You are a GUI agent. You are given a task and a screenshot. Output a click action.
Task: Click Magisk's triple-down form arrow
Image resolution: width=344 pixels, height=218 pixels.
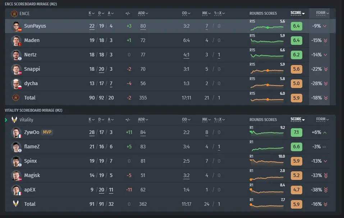[326, 176]
